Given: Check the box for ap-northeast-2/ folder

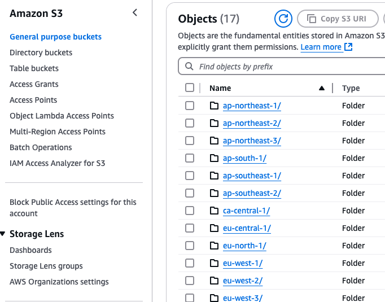Looking at the screenshot, I should (x=190, y=123).
